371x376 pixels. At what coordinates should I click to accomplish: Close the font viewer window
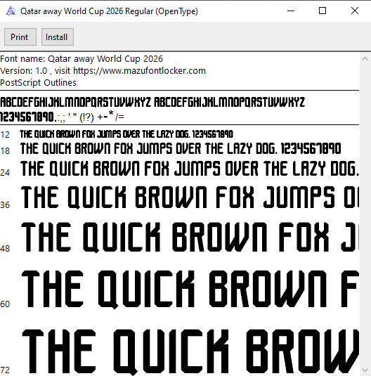coord(355,11)
